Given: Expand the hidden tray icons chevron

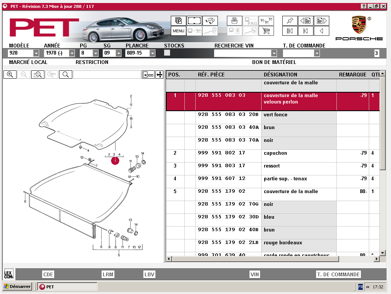Looking at the screenshot, I should pos(368,287).
